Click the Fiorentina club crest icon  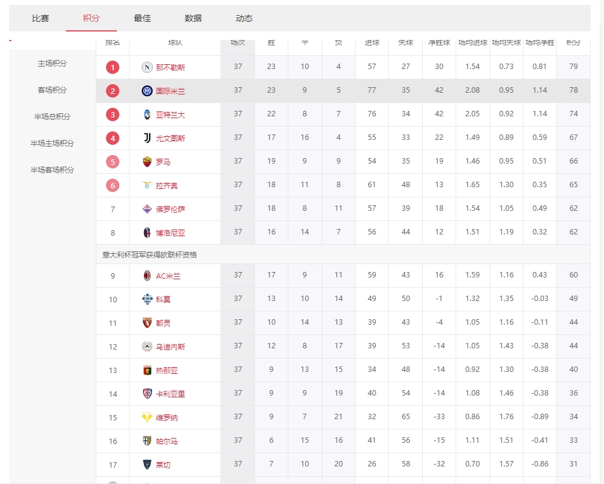tap(147, 209)
